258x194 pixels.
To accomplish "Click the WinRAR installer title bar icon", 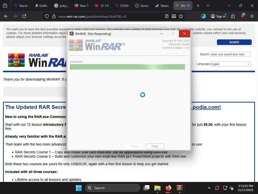I will pyautogui.click(x=71, y=34).
